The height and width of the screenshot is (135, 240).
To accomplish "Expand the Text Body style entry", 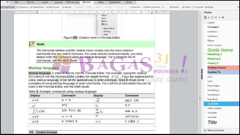I will pos(206,113).
